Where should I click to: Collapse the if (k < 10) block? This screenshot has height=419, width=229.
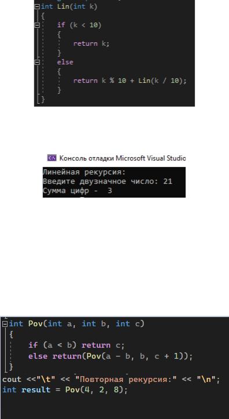[x=37, y=25]
